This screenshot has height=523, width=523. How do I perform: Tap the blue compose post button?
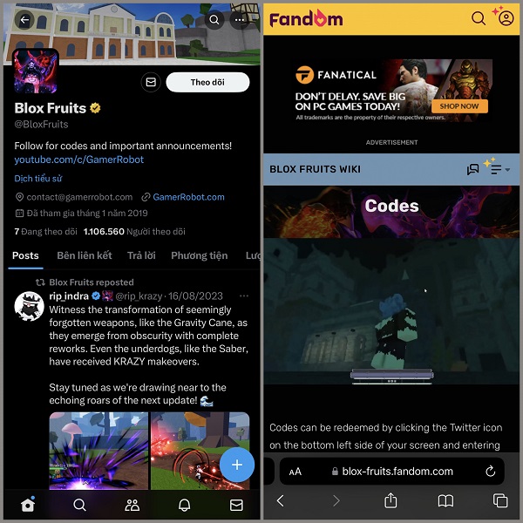click(x=237, y=465)
